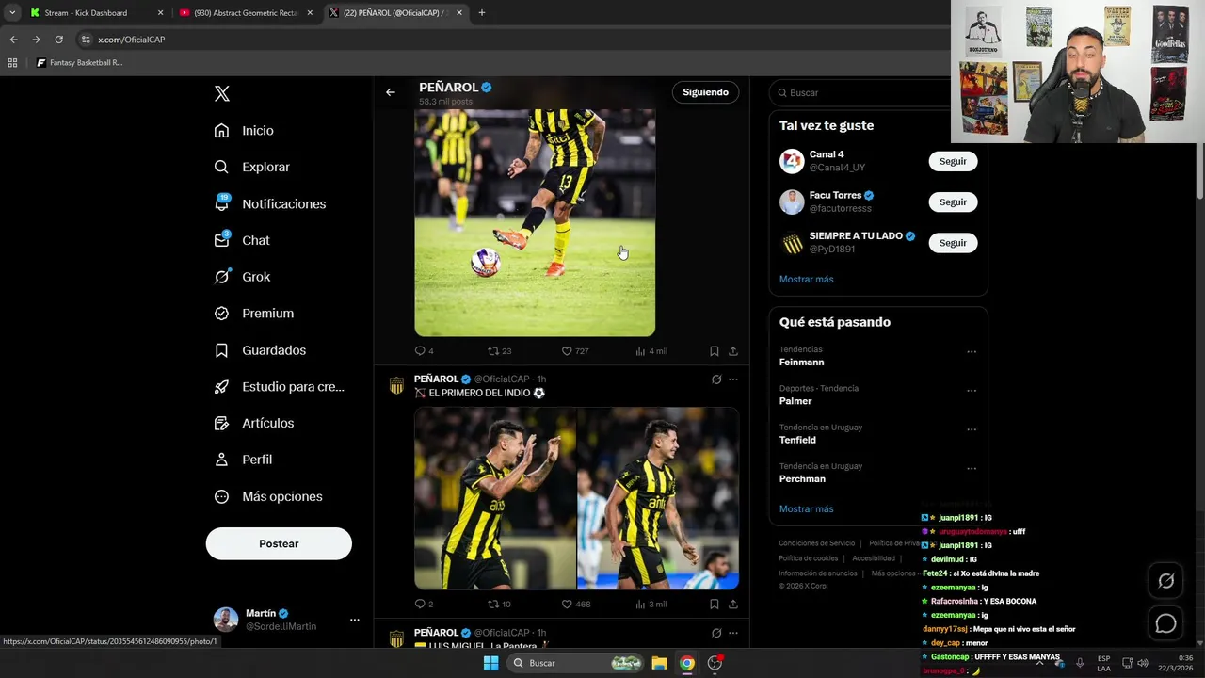Open Chrome from the taskbar

pos(687,663)
